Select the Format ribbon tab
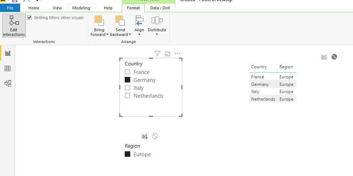The height and width of the screenshot is (176, 353). (x=133, y=8)
